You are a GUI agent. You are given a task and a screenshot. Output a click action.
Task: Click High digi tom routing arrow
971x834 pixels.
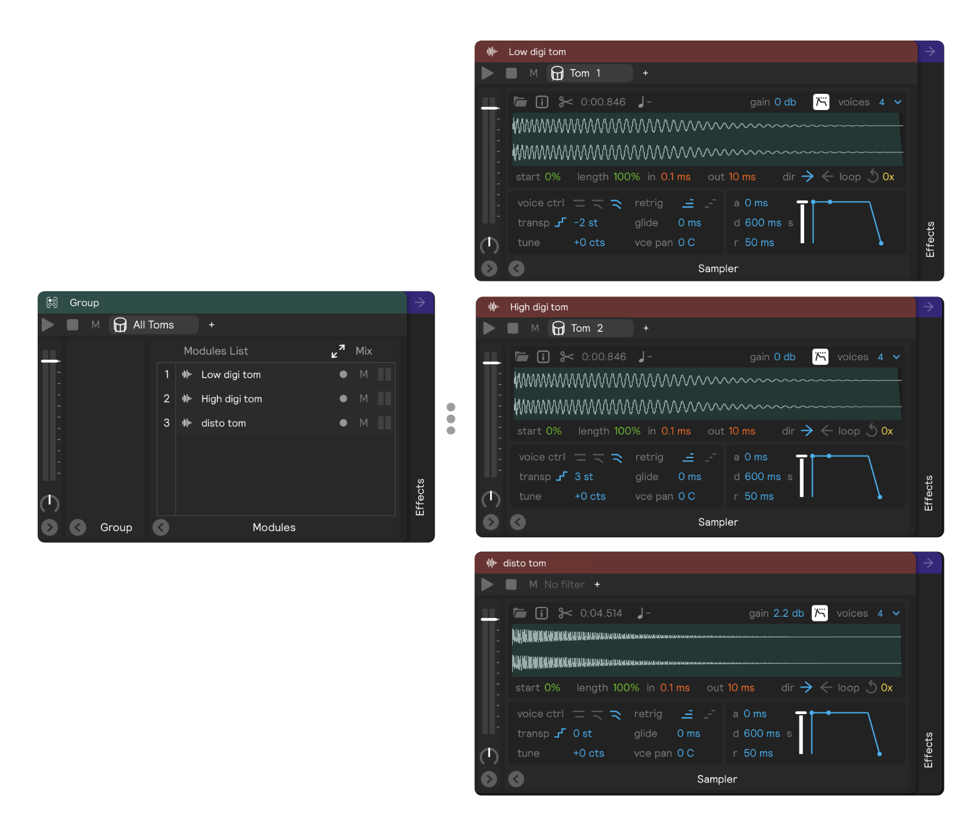point(929,307)
